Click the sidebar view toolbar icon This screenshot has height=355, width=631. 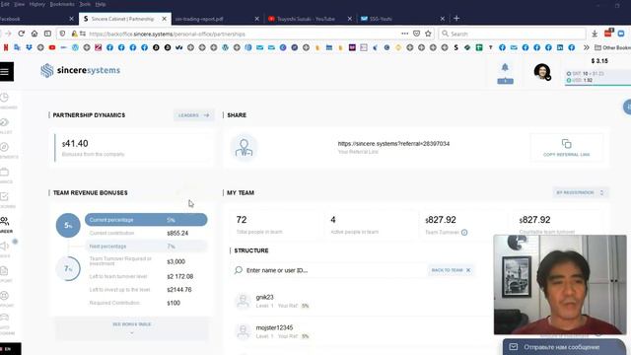tap(47, 34)
